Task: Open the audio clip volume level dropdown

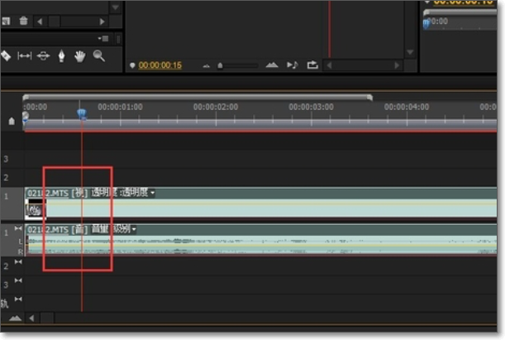Action: pyautogui.click(x=134, y=229)
